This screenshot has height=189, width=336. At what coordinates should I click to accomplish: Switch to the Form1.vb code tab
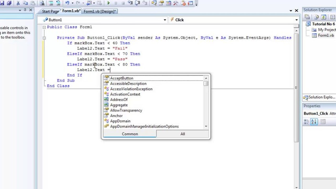click(x=71, y=11)
